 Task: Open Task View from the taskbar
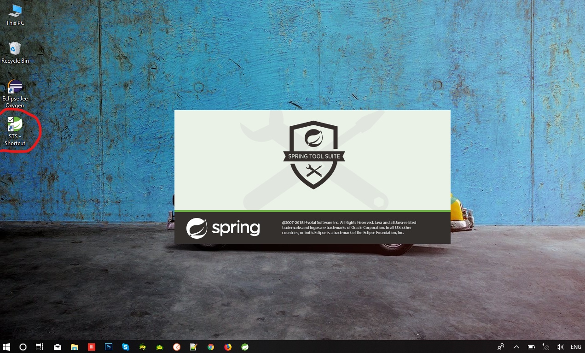pyautogui.click(x=40, y=347)
